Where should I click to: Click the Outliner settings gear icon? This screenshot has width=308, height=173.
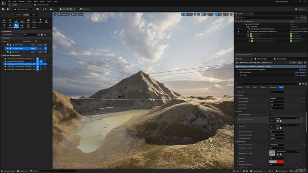(x=305, y=17)
